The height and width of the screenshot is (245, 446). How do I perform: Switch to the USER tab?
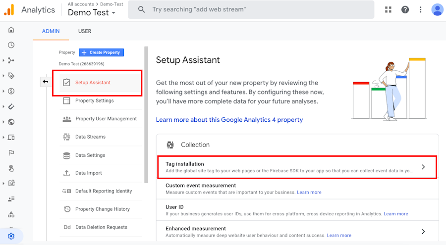(85, 31)
